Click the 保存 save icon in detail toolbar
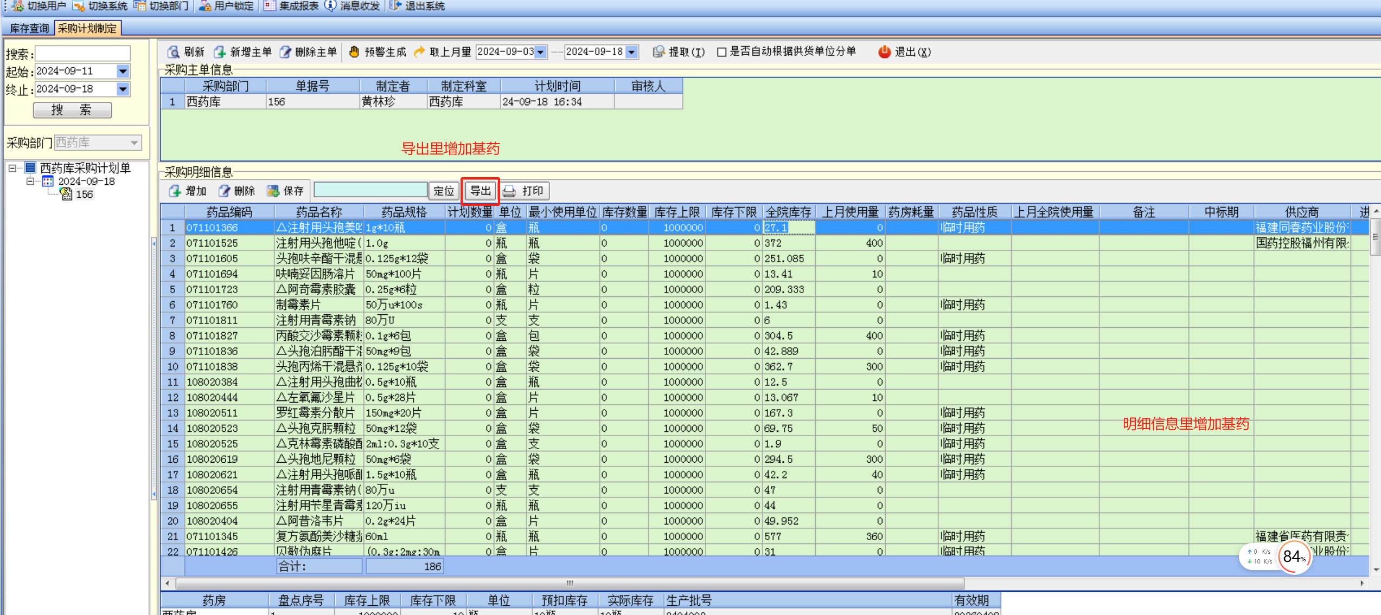The height and width of the screenshot is (615, 1381). tap(273, 191)
